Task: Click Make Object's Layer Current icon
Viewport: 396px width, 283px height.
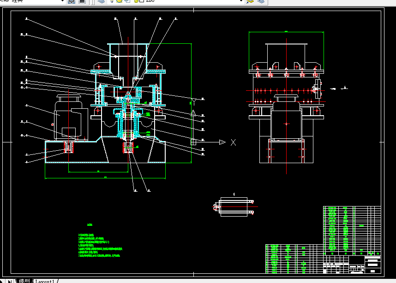Action: click(250, 1)
